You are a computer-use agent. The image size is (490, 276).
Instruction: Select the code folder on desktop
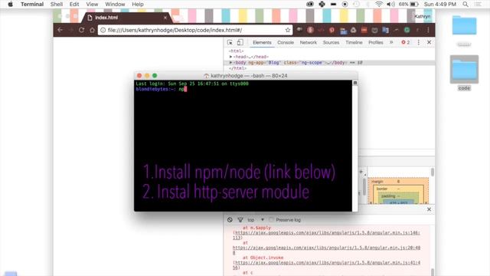[464, 73]
